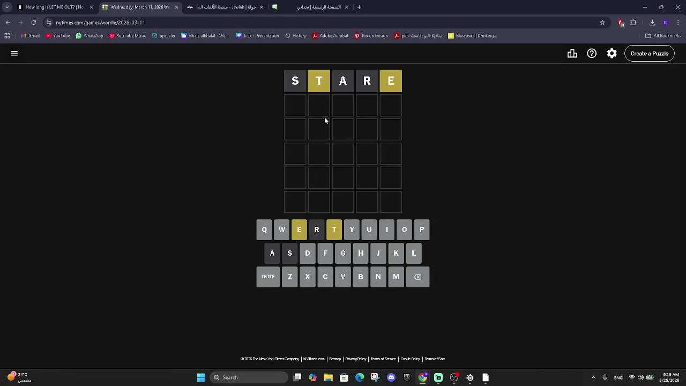Open the Chrome downloads icon
Screen dimensions: 686x386
click(652, 23)
